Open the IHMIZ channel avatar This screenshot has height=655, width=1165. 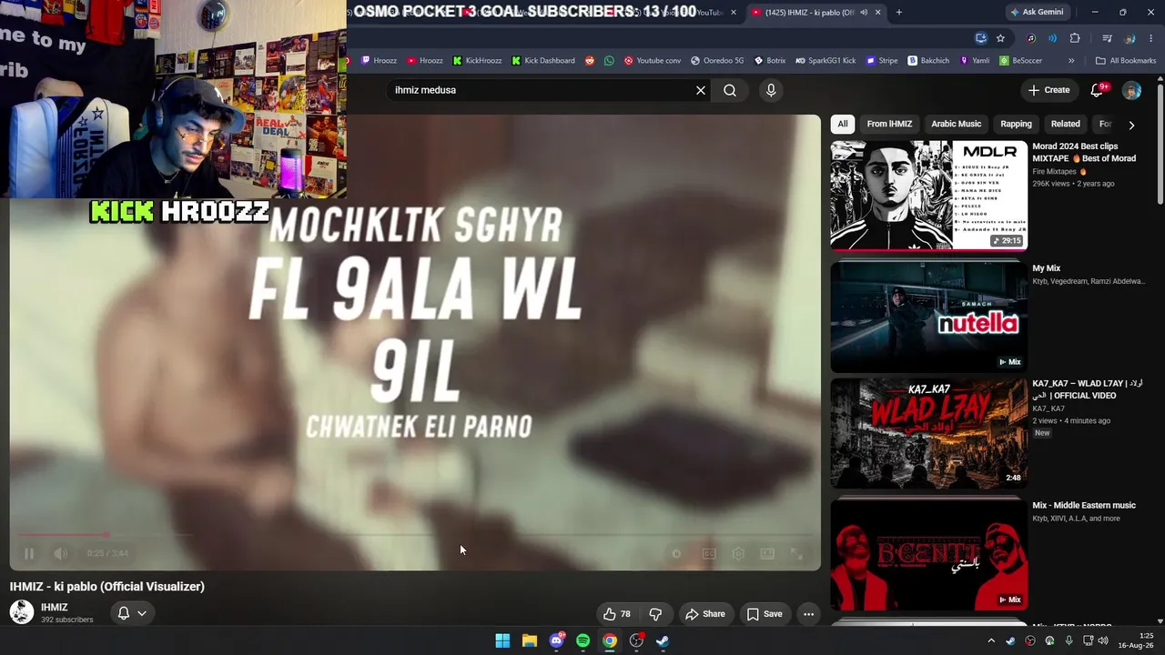pyautogui.click(x=22, y=612)
